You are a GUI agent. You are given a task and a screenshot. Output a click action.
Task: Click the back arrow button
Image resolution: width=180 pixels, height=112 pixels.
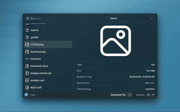pos(28,18)
